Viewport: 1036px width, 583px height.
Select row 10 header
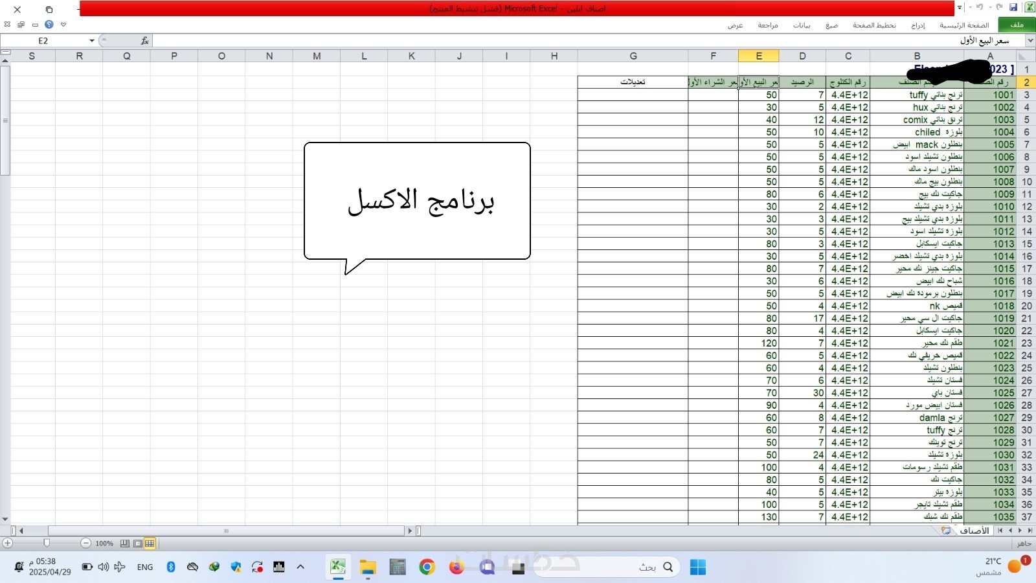[x=1027, y=182]
